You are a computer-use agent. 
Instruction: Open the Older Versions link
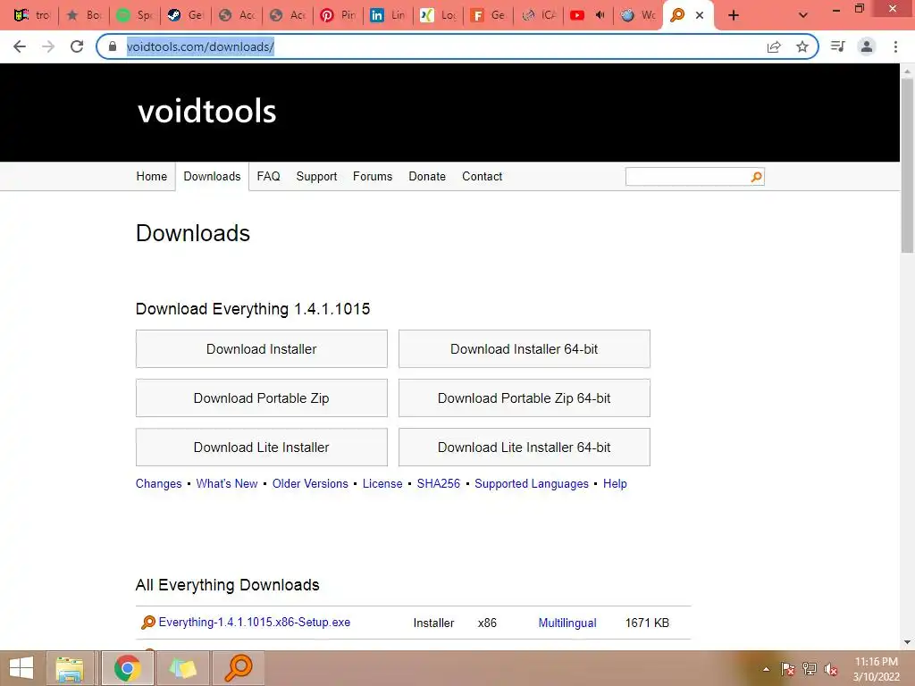tap(310, 483)
